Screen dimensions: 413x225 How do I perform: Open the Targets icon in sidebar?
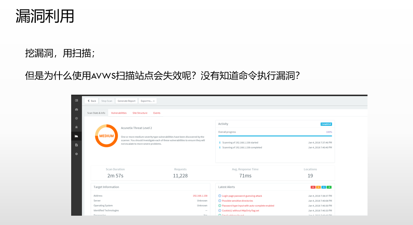[x=76, y=118]
